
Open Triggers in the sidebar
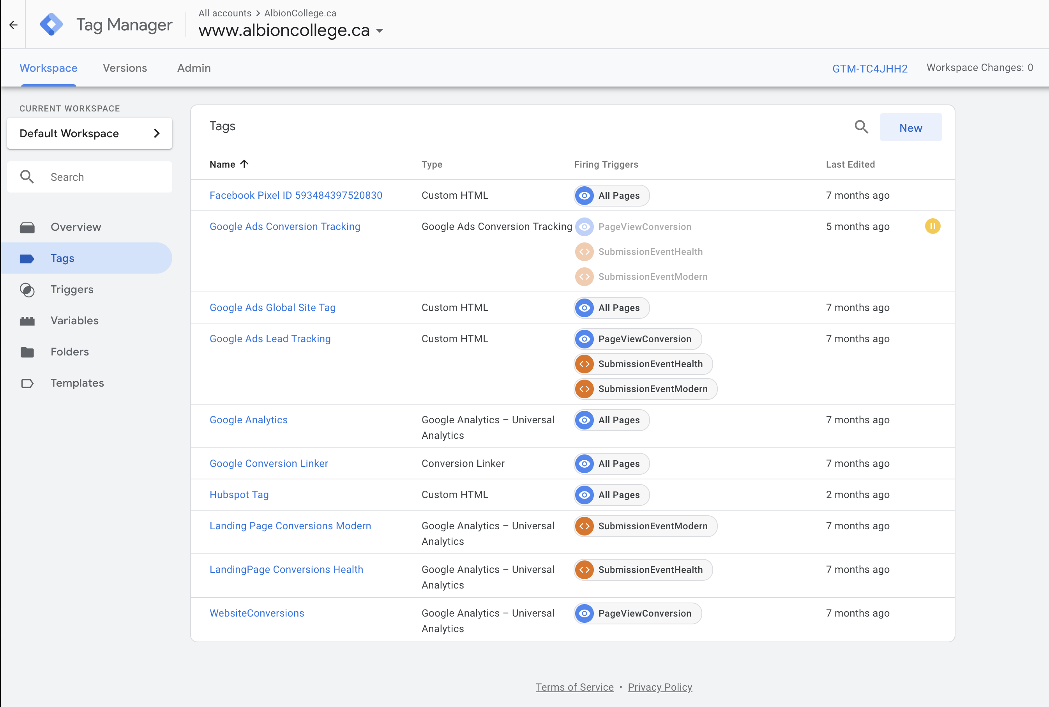(72, 290)
